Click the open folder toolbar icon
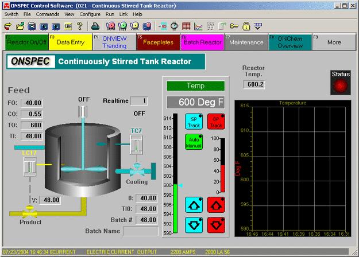 (x=20, y=26)
